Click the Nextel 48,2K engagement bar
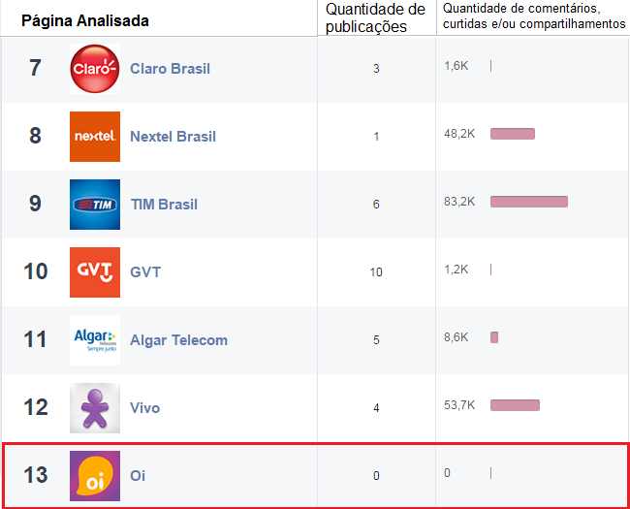630x509 pixels. click(x=512, y=134)
